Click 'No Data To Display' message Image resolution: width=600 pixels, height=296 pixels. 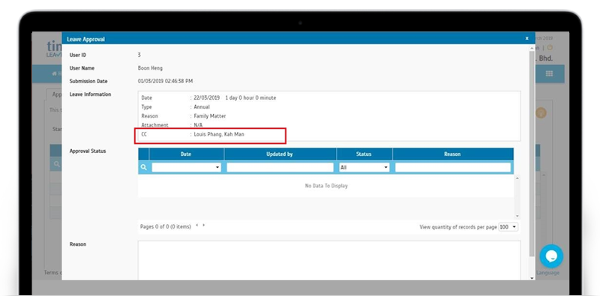click(326, 186)
